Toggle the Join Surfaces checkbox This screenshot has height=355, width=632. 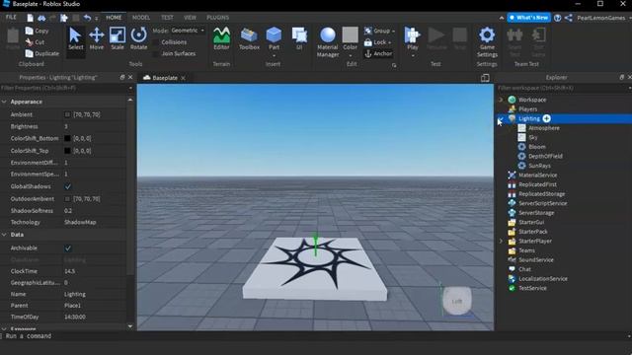coord(156,53)
